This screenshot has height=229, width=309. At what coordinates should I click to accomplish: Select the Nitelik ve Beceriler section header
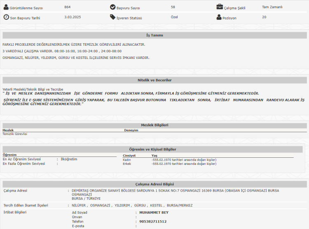tap(154, 80)
